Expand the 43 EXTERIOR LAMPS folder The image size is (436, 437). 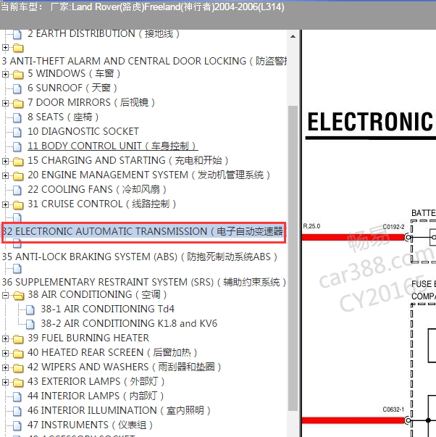point(5,382)
